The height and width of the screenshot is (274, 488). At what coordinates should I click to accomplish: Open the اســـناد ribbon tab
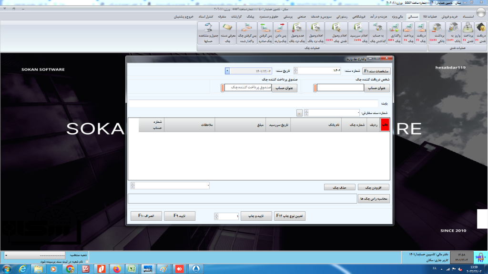pos(468,17)
